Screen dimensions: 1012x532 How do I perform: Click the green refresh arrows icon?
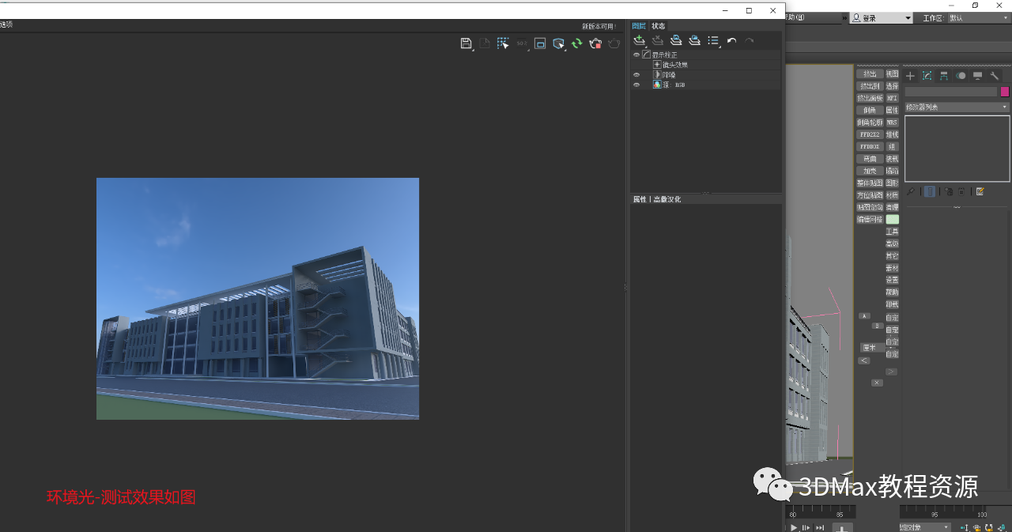pos(576,43)
